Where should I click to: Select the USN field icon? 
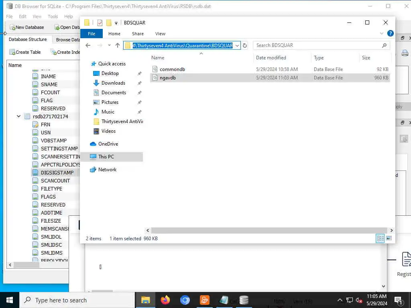(35, 132)
